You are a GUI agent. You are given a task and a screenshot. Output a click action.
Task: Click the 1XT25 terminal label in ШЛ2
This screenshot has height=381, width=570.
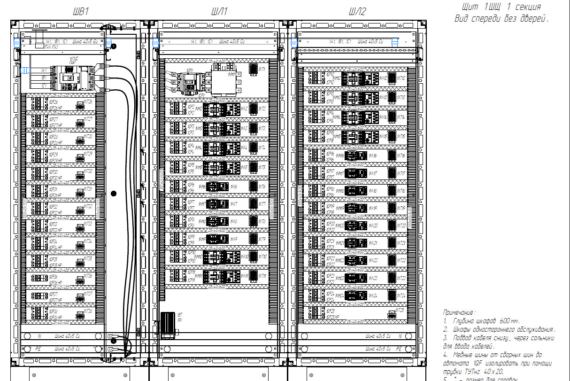click(x=400, y=311)
